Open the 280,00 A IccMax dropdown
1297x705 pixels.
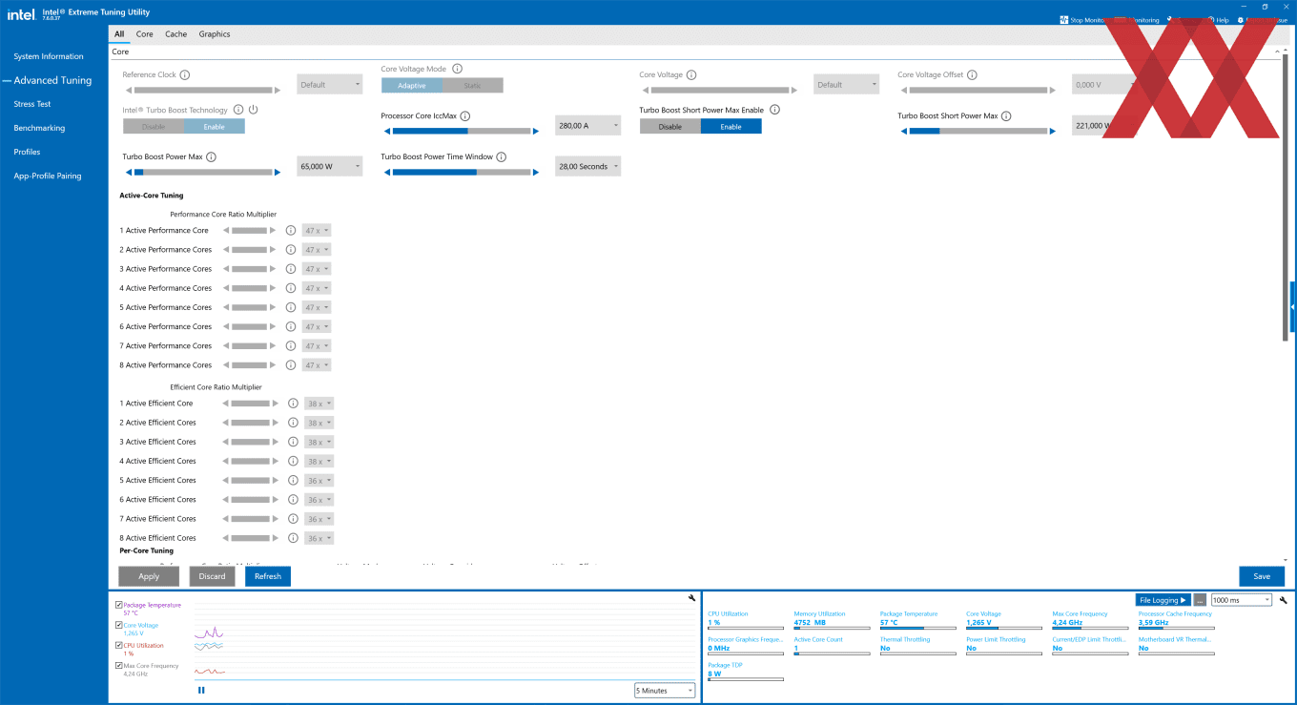pyautogui.click(x=588, y=126)
